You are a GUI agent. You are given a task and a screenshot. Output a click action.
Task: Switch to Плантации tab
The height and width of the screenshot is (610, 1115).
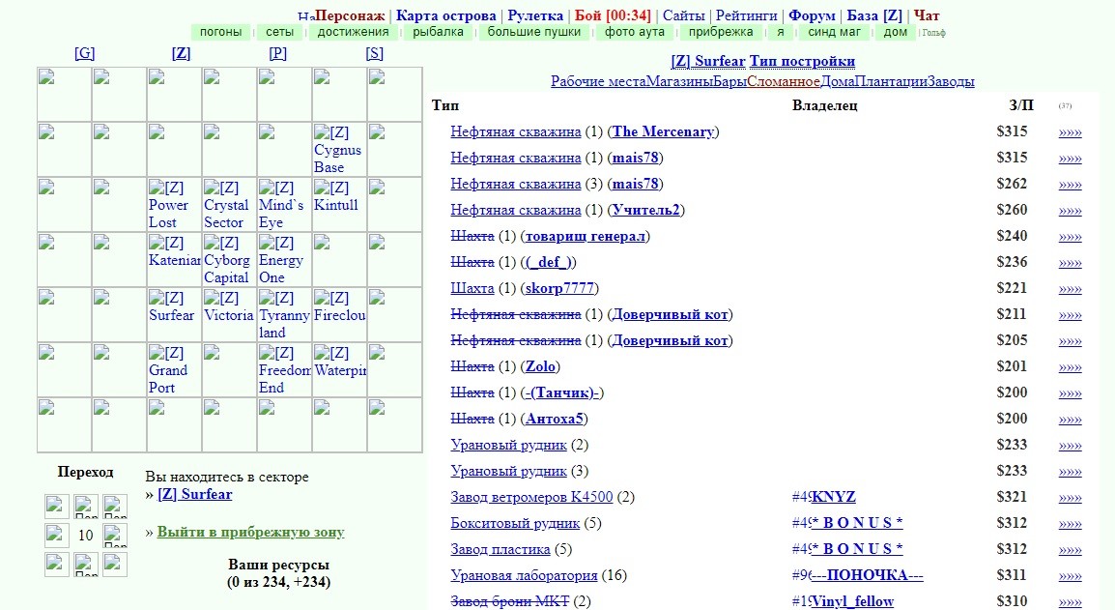pos(890,82)
